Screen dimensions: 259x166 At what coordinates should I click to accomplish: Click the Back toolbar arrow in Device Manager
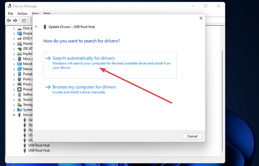[9, 20]
